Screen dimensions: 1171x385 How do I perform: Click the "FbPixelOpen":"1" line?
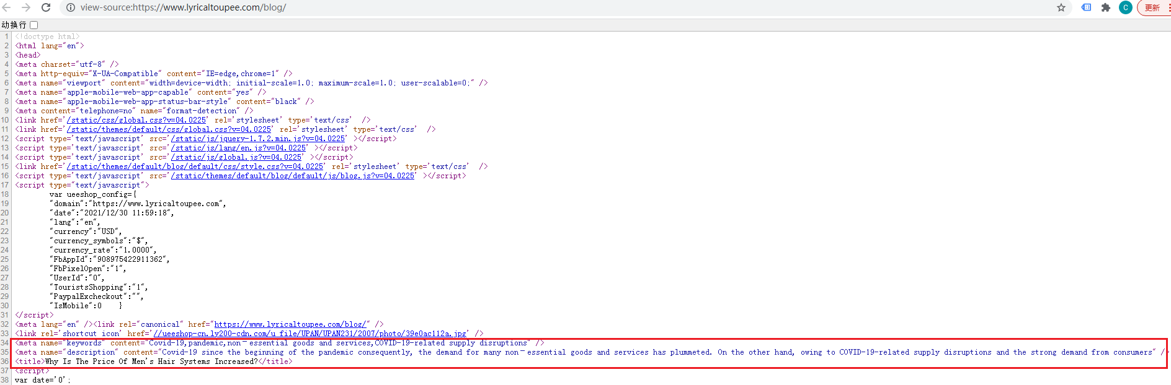click(88, 269)
